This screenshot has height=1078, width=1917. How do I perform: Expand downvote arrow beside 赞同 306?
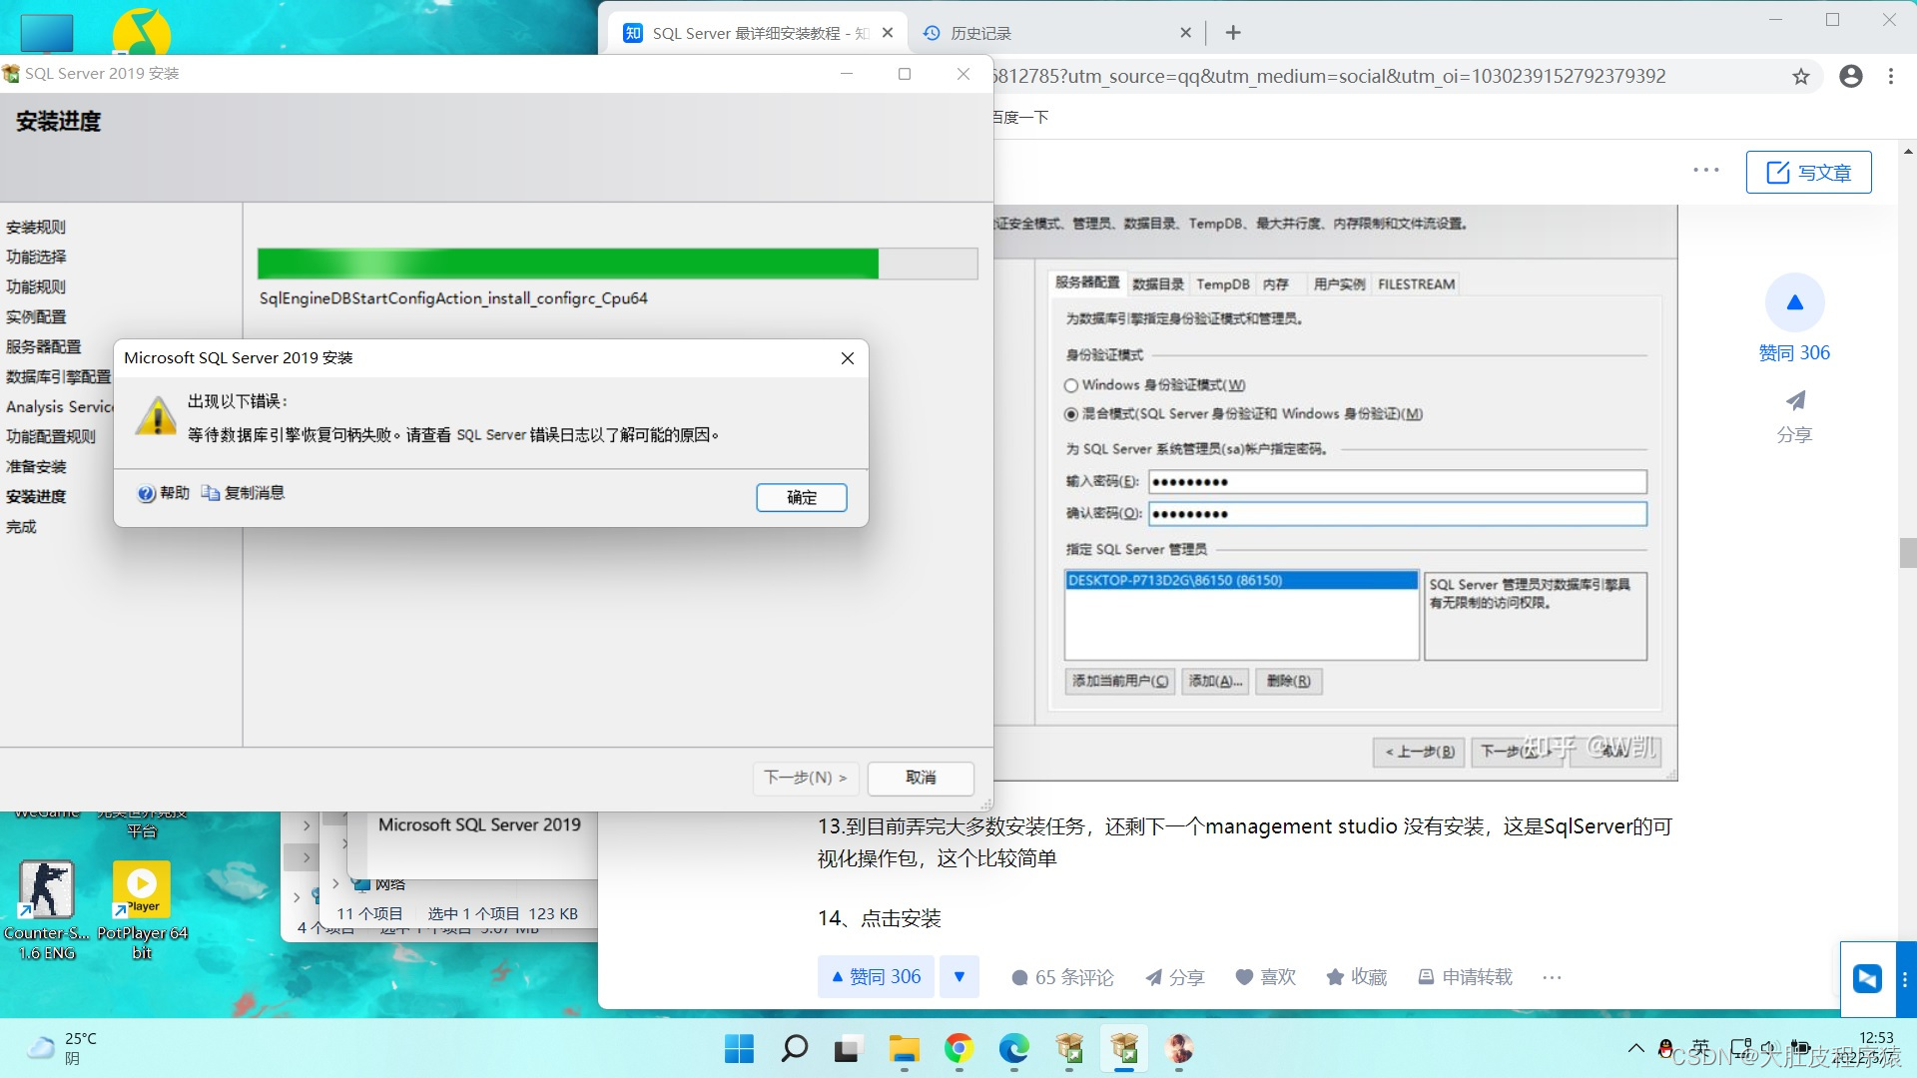pos(958,977)
